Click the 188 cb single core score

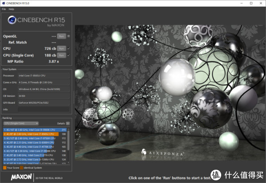pos(50,55)
